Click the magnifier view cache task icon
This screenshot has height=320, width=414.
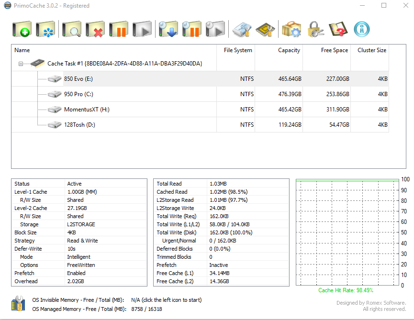(72, 30)
